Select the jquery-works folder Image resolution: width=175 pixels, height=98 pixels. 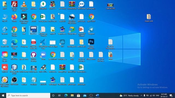(x=24, y=55)
